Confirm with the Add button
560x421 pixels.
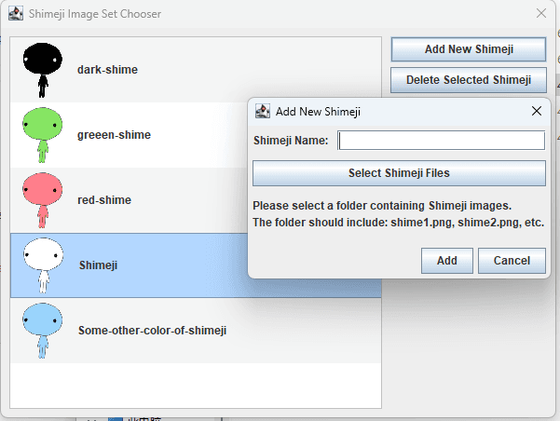pos(447,261)
